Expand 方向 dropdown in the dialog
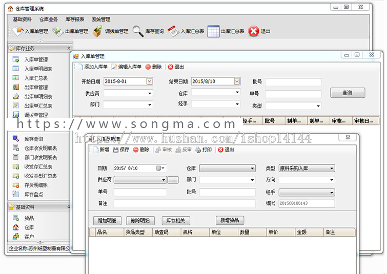Screen dimensions: 387x274 (332, 180)
